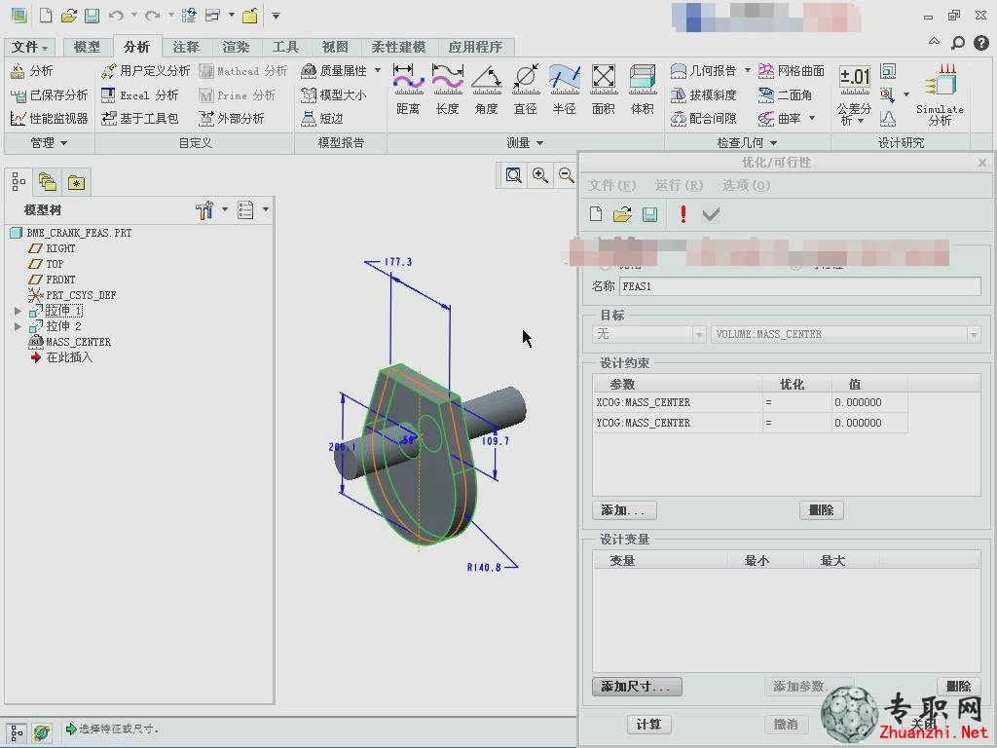
Task: Click the New file icon in Optimization dialog
Action: click(596, 214)
